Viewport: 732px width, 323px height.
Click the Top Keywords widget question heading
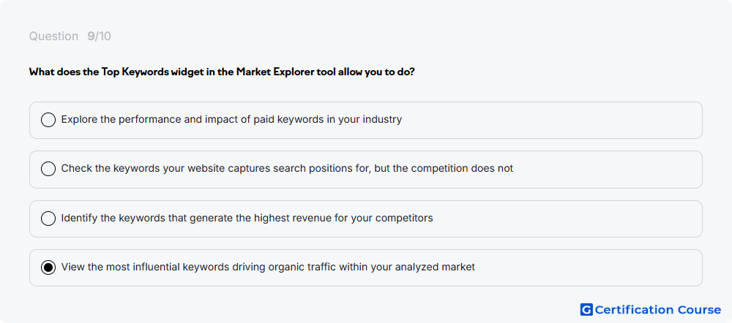pyautogui.click(x=222, y=72)
